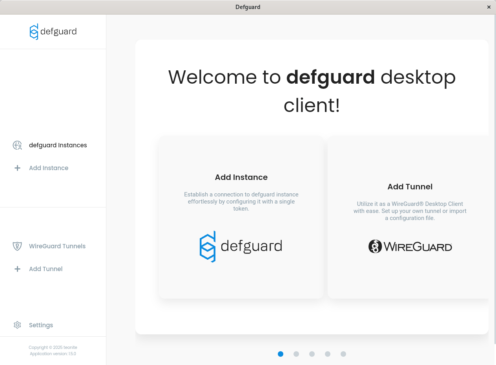Select the third carousel page dot
496x365 pixels.
[x=312, y=354]
